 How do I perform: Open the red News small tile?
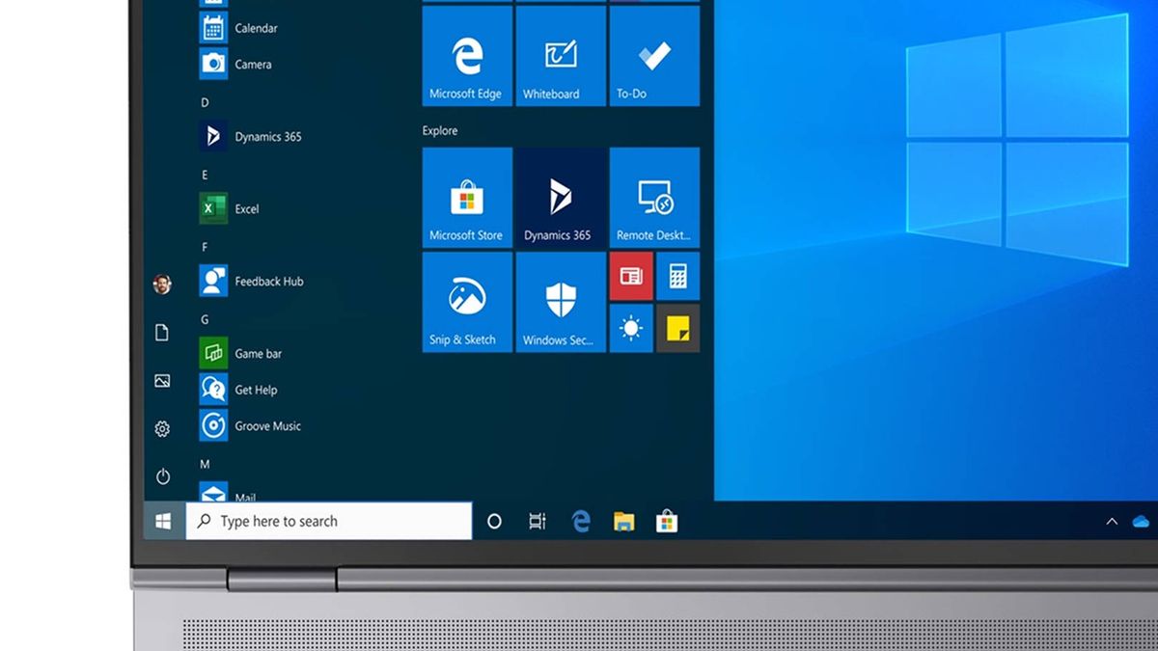point(631,277)
